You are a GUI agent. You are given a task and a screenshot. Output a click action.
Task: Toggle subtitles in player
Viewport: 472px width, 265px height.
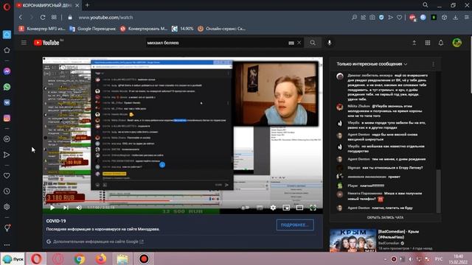point(260,208)
